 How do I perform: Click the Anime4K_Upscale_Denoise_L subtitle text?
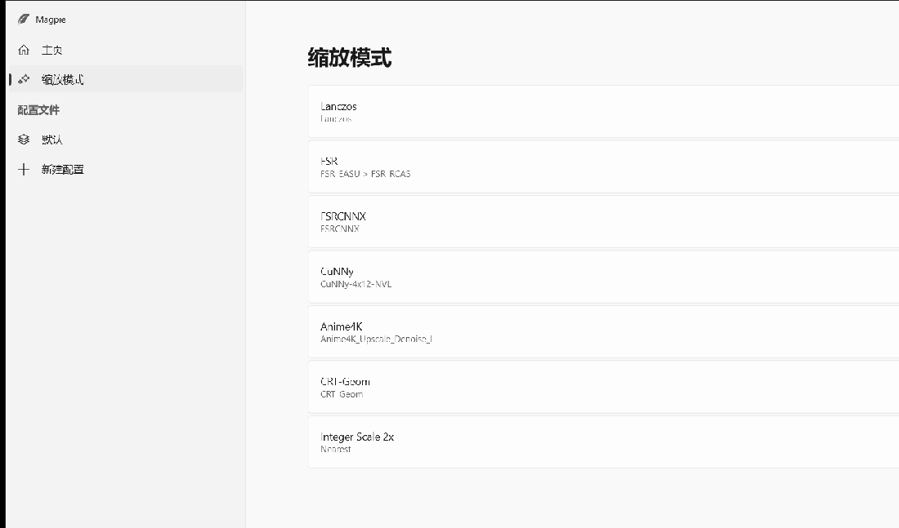376,339
